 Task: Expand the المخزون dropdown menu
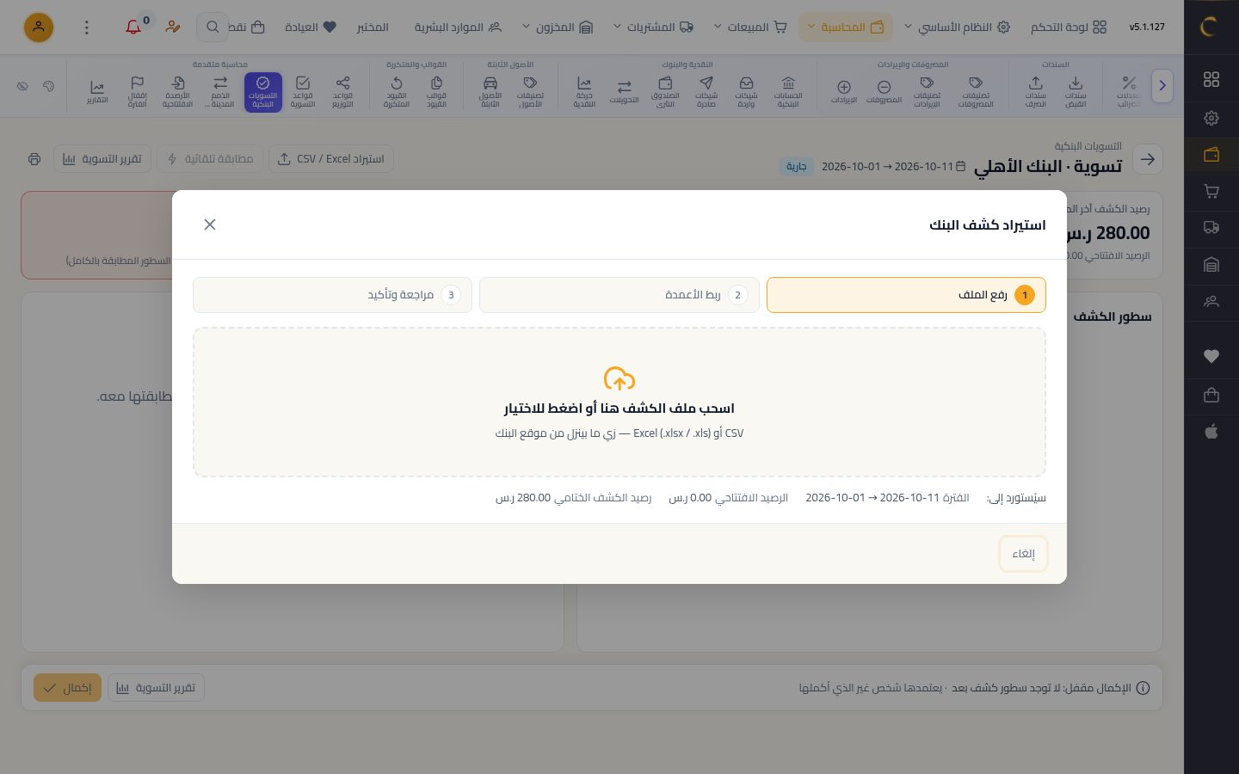(x=558, y=28)
